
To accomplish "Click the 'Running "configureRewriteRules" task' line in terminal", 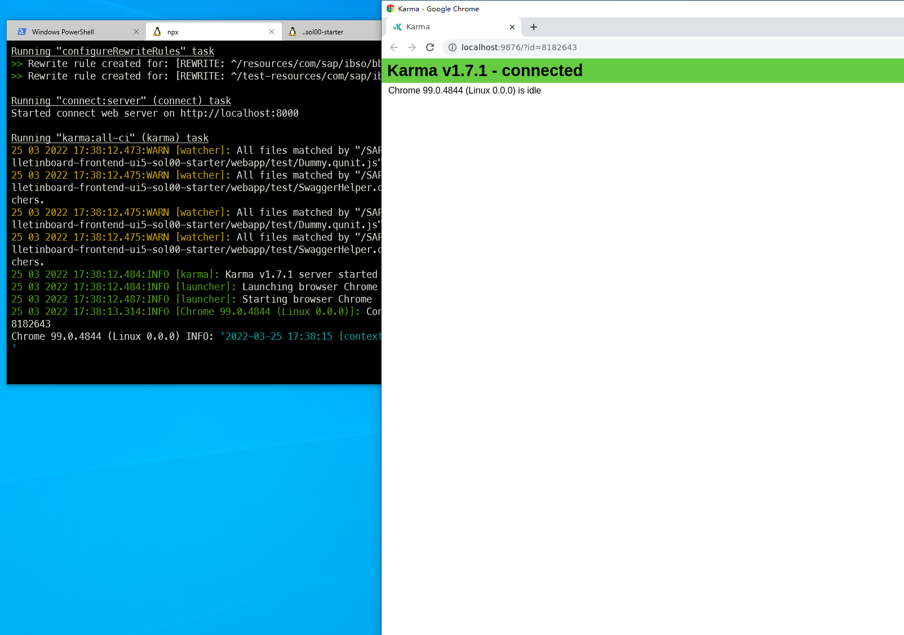I will (x=113, y=51).
